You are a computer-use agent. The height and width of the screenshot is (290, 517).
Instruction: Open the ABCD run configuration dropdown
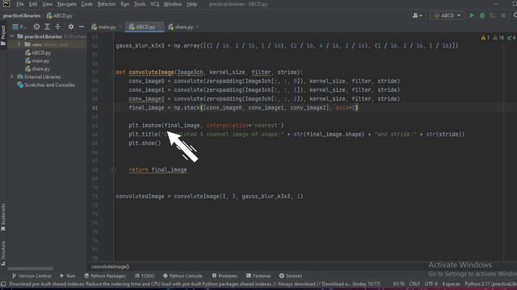pos(447,15)
